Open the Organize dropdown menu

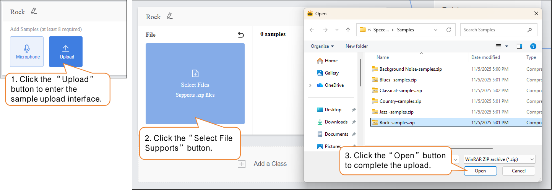322,46
